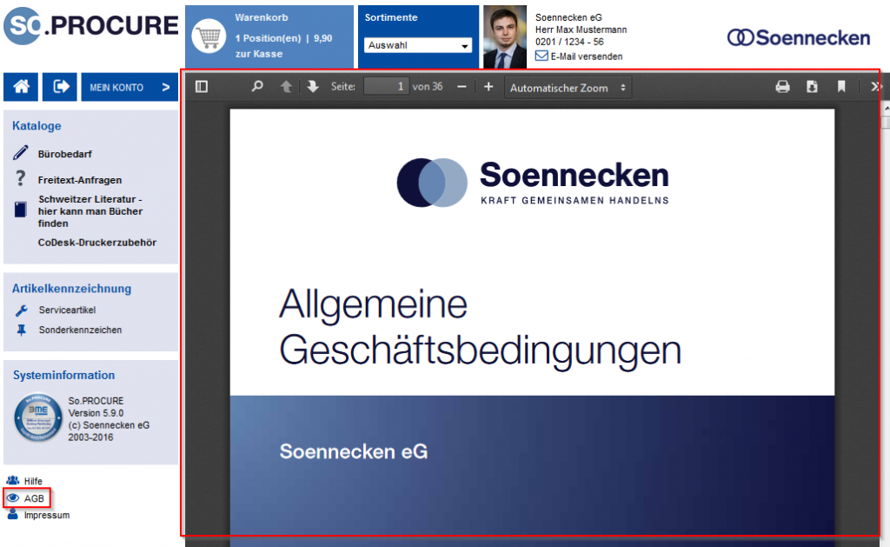Click the AGB eye icon
The image size is (890, 547).
tap(12, 497)
